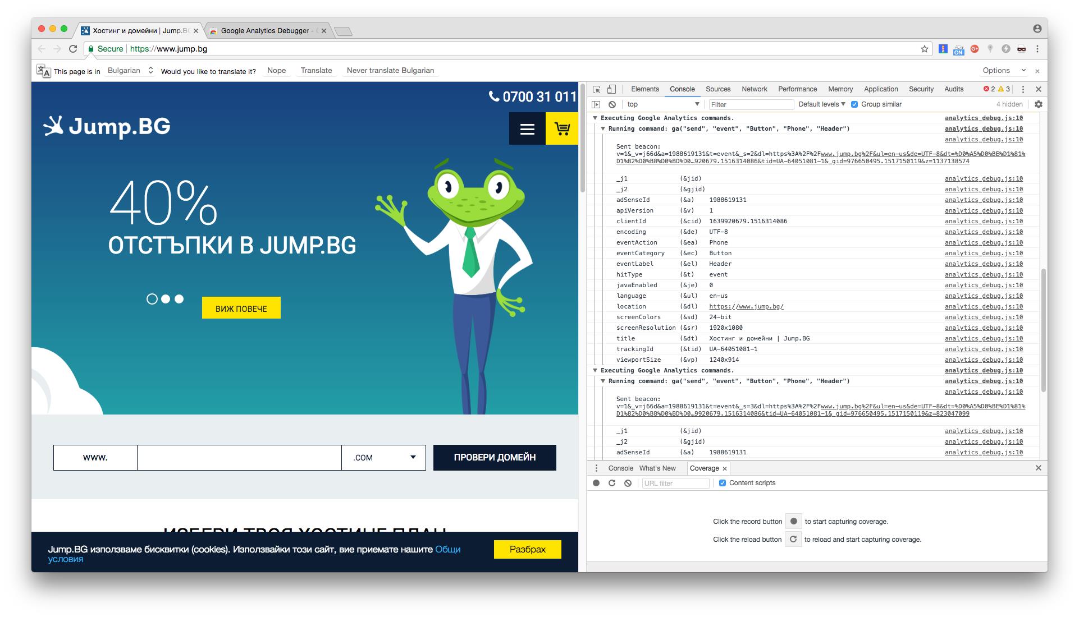
Task: Open the What's New drawer tab
Action: click(x=657, y=468)
